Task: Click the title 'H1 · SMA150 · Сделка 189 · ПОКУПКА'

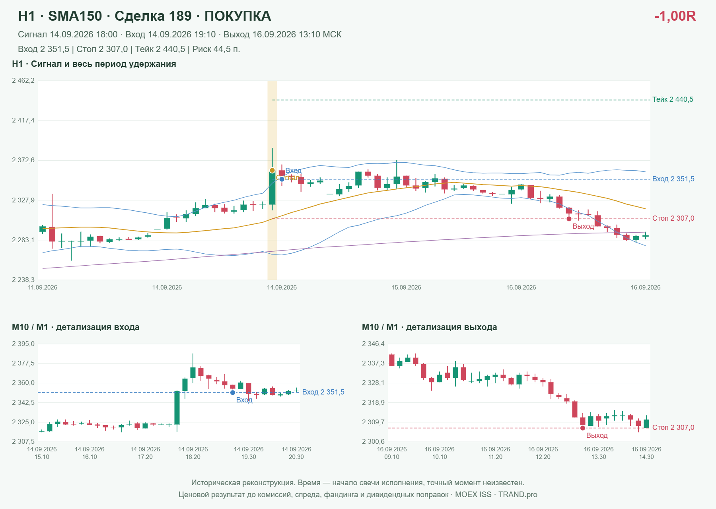Action: [144, 16]
